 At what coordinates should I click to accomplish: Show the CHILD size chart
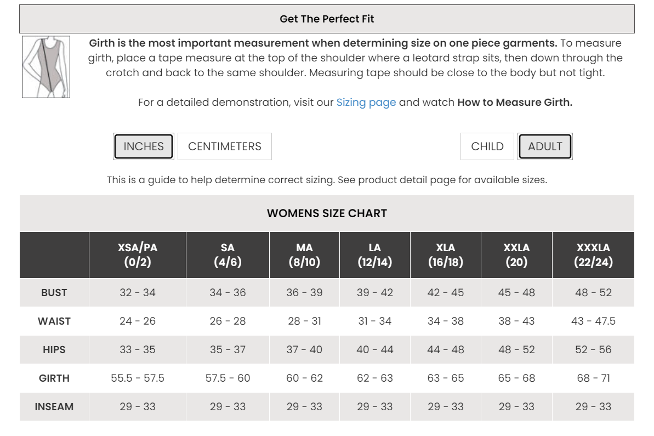pos(487,146)
